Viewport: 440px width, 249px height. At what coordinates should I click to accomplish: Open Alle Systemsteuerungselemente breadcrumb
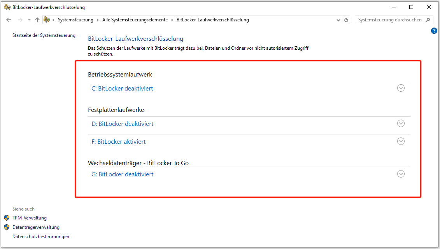click(x=135, y=20)
